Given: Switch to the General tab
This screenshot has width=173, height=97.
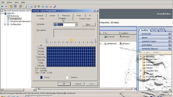Looking at the screenshot, I should tap(40, 16).
